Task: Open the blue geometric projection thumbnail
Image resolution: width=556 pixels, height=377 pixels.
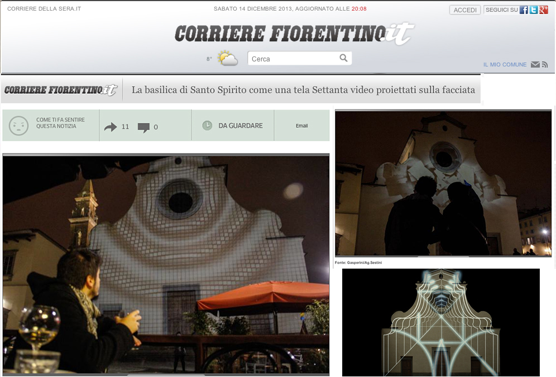Action: tap(440, 322)
